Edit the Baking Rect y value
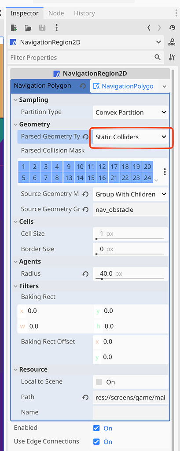The image size is (180, 451). (x=135, y=311)
